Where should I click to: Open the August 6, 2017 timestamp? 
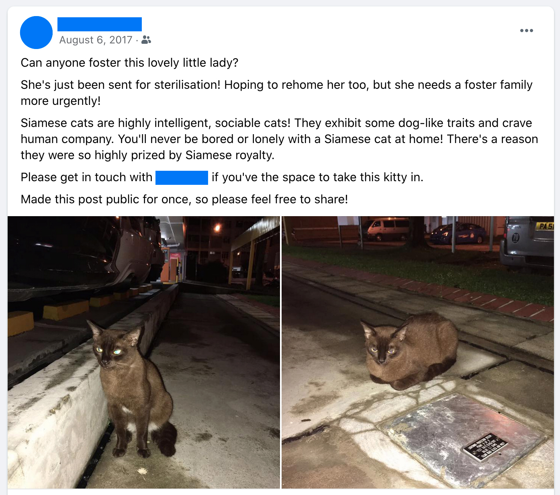coord(96,40)
